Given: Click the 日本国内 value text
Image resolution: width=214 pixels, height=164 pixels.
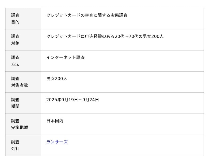Looking at the screenshot, I should click(x=55, y=121).
